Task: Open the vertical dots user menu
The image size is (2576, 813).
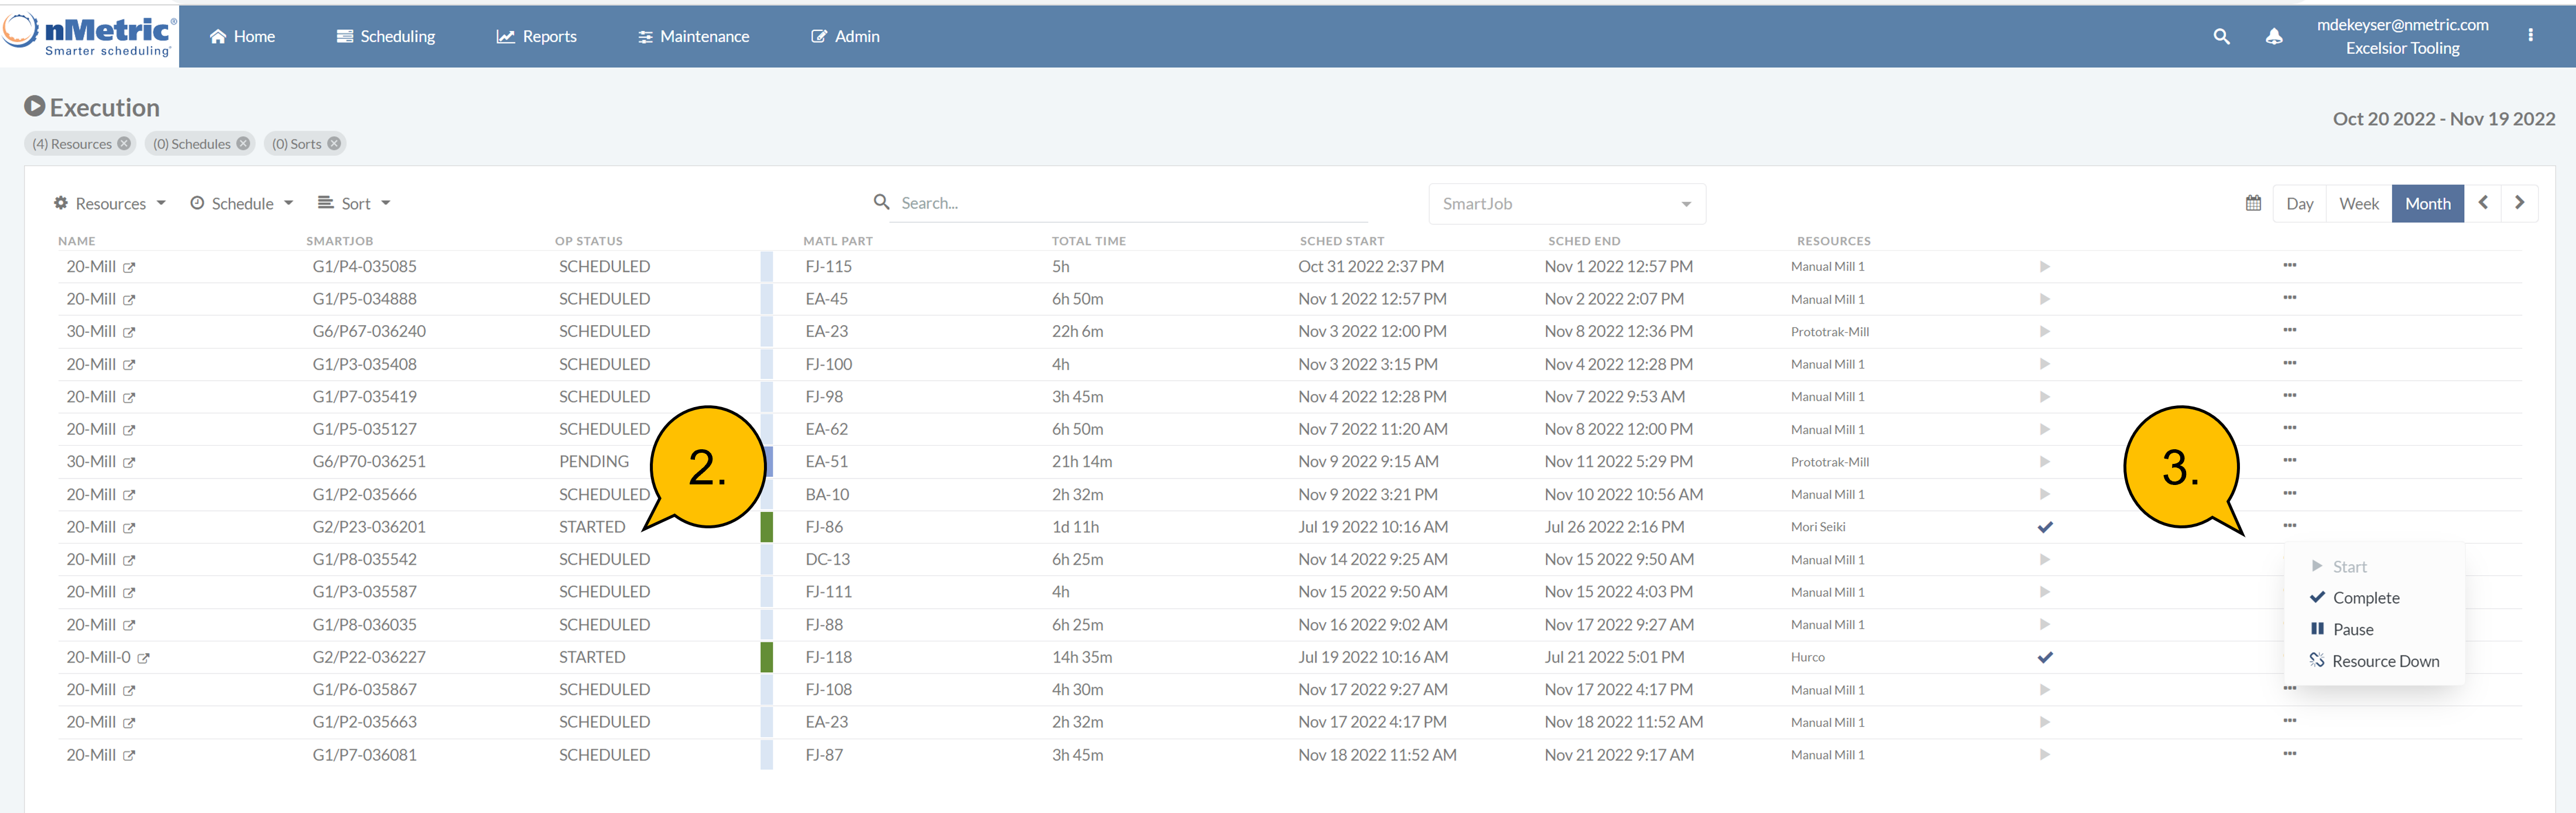Action: 2530,35
